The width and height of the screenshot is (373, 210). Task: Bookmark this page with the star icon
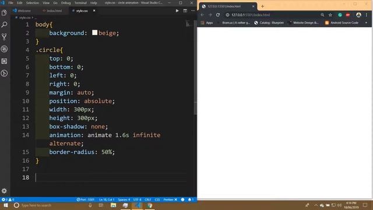pyautogui.click(x=330, y=15)
